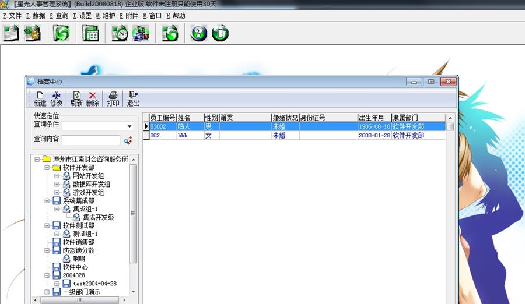The image size is (525, 304).
Task: Click the folder icon of 漳州市江南财会咨询服务所
Action: (x=47, y=159)
